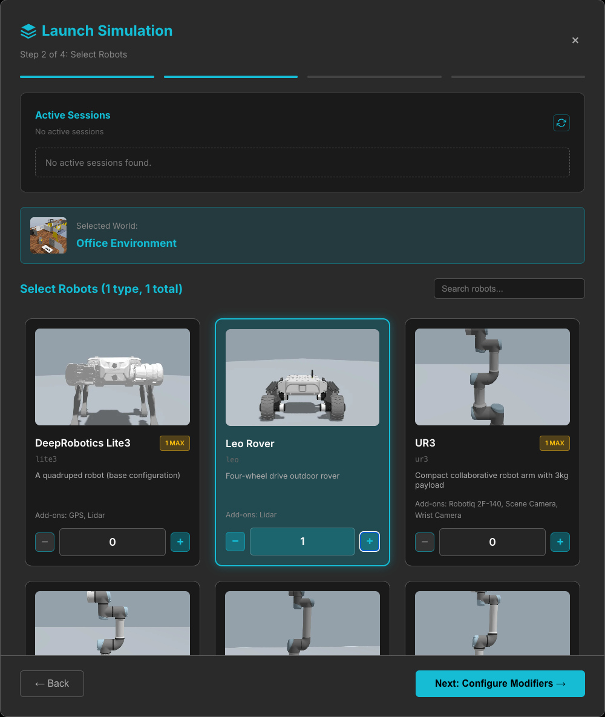Increase Leo Rover quantity using plus icon

pyautogui.click(x=369, y=542)
